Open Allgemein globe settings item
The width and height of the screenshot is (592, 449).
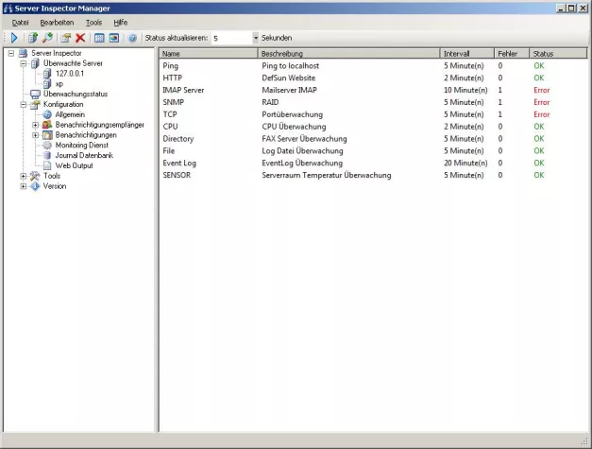pyautogui.click(x=70, y=114)
